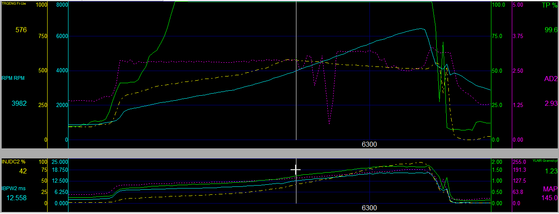This screenshot has height=214, width=559.
Task: Click the 6300 time marker in lower chart
Action: (369, 208)
